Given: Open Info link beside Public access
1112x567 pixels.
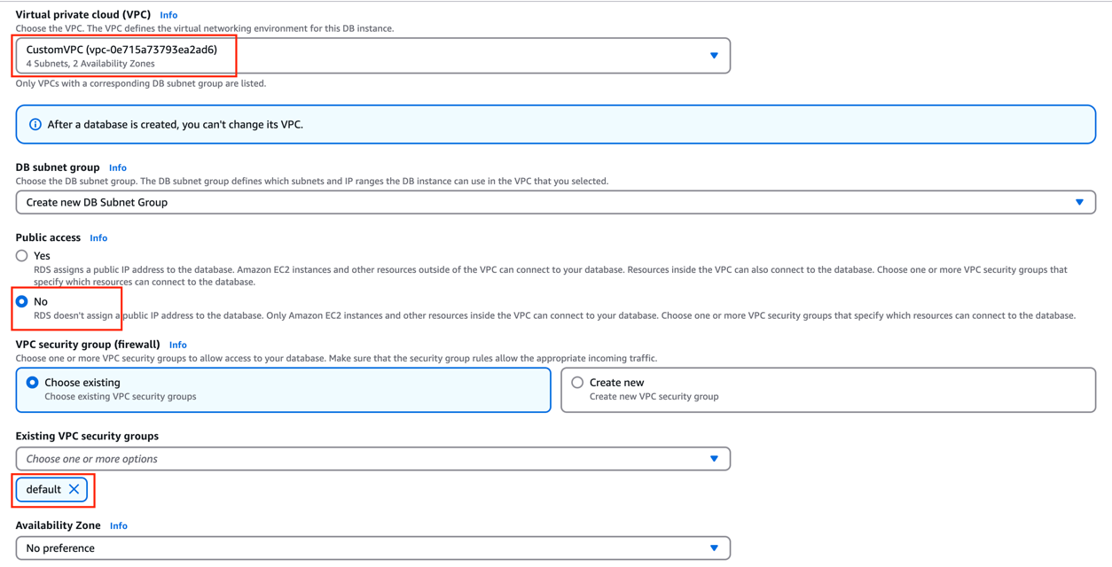Looking at the screenshot, I should 98,238.
